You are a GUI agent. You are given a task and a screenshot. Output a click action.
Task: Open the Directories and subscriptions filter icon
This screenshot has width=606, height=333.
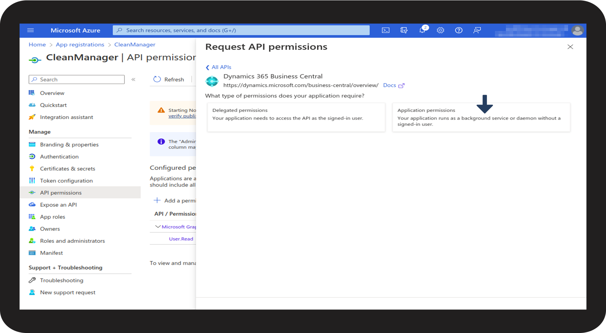pyautogui.click(x=404, y=30)
